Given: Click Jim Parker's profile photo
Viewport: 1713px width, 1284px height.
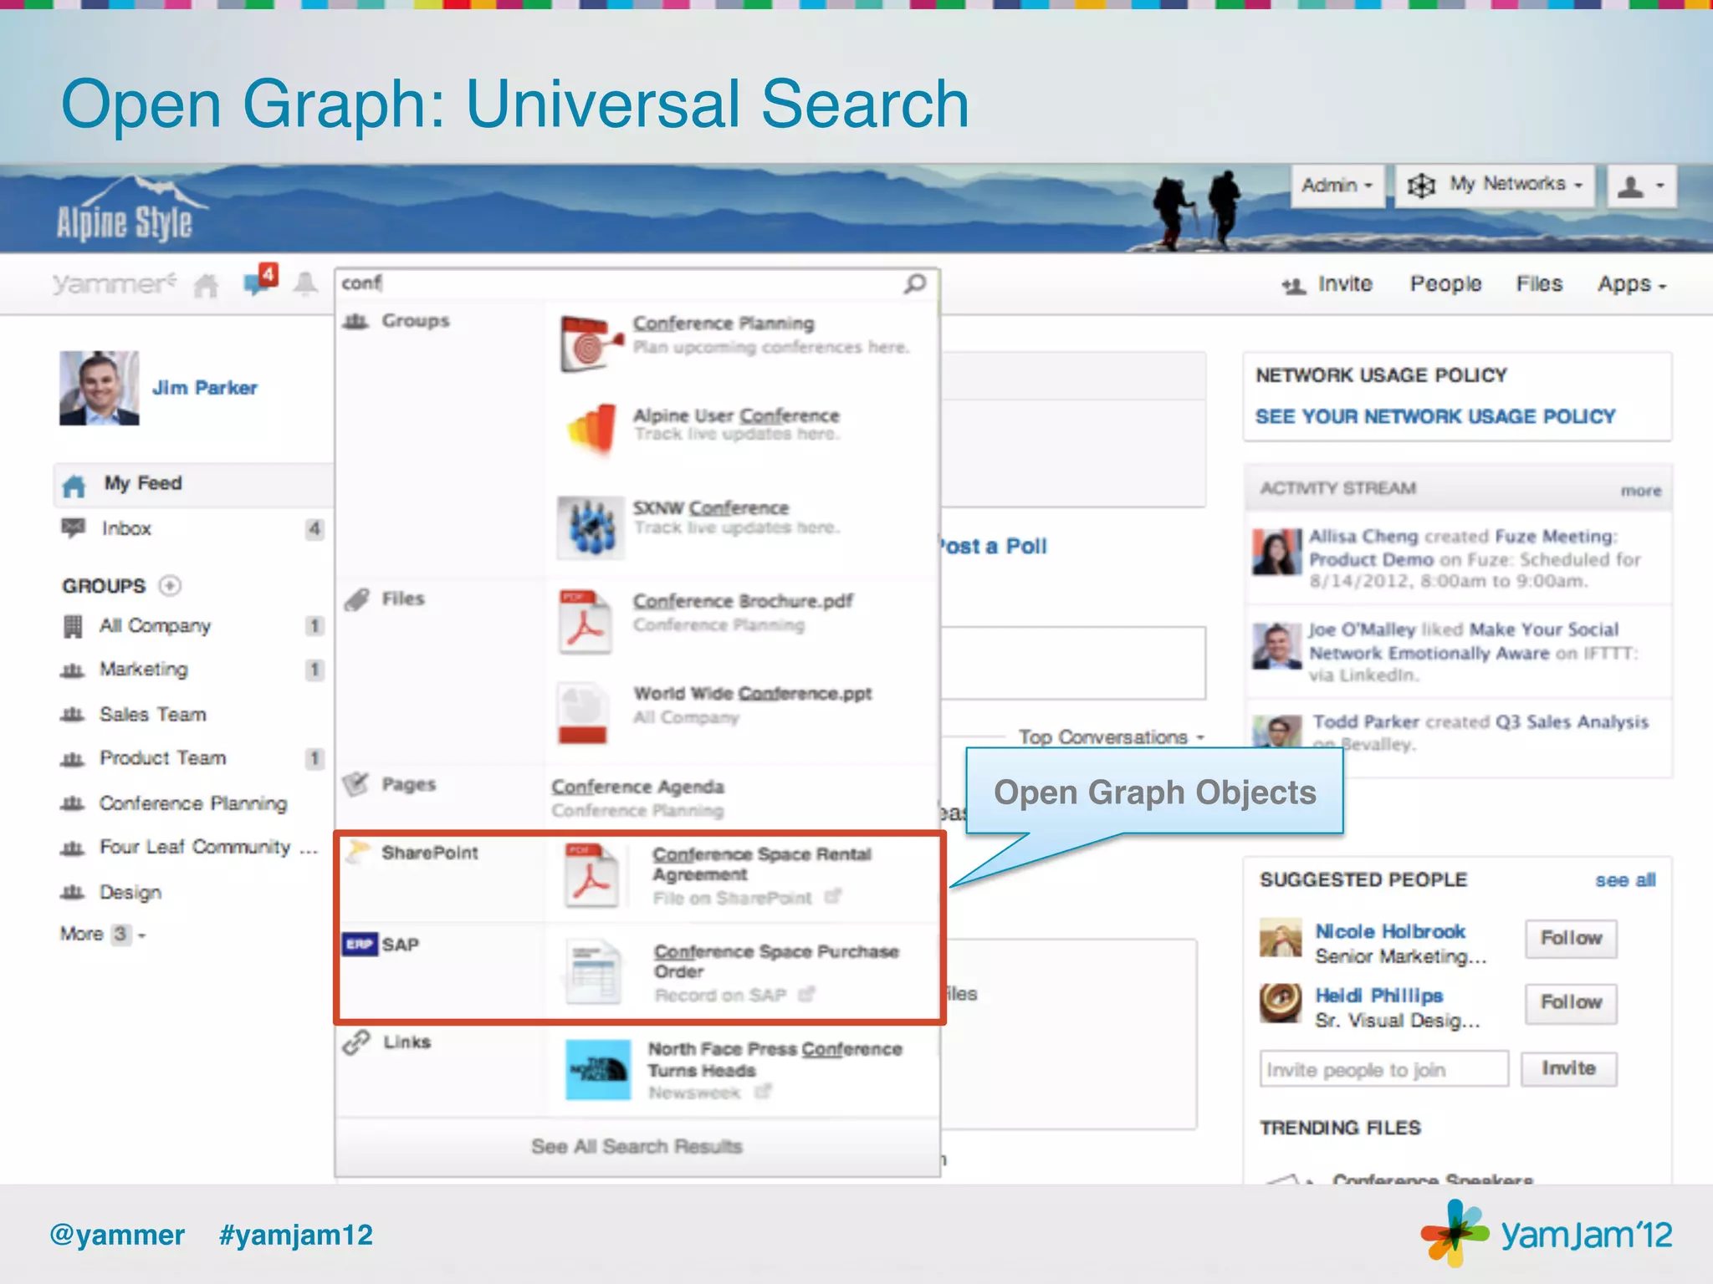Looking at the screenshot, I should pos(100,388).
